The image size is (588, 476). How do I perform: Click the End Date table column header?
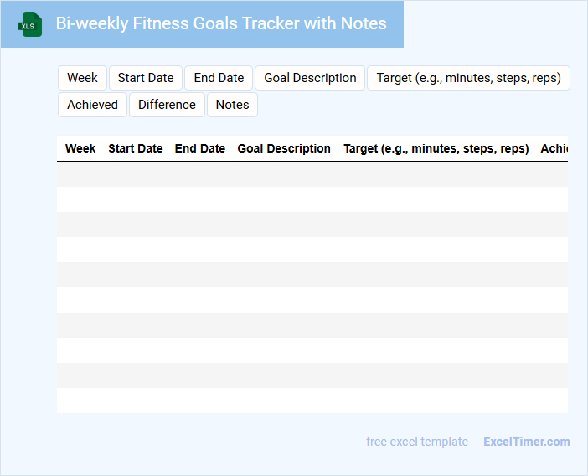pos(200,148)
